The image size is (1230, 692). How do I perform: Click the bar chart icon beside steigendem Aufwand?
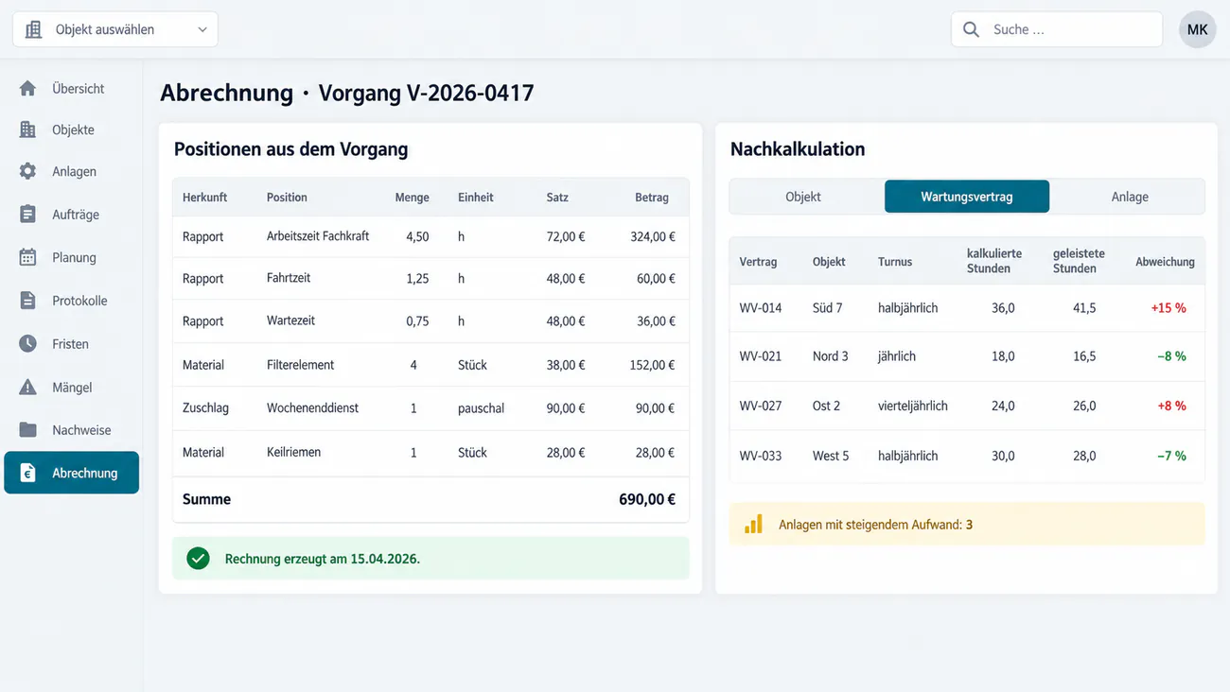[x=753, y=524]
